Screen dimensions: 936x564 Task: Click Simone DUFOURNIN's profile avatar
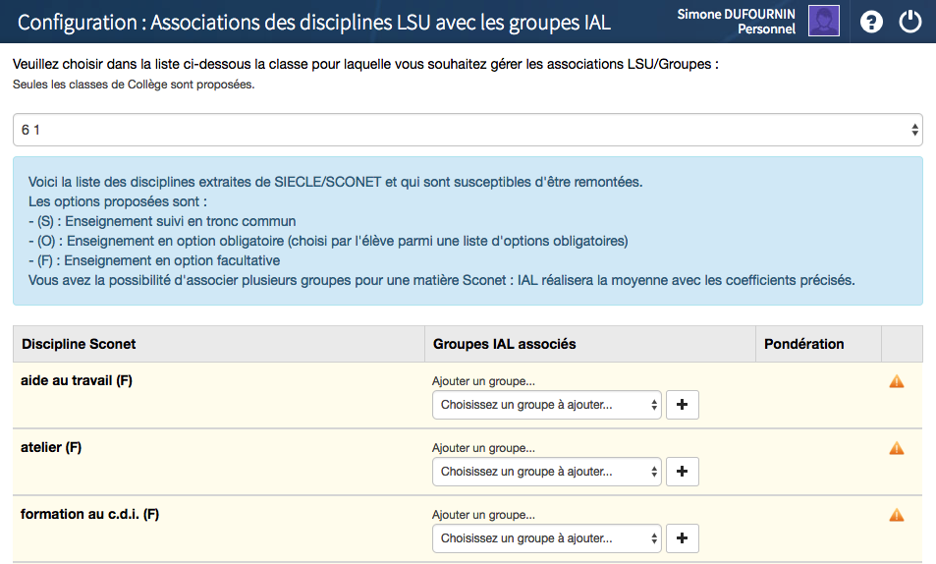click(823, 21)
